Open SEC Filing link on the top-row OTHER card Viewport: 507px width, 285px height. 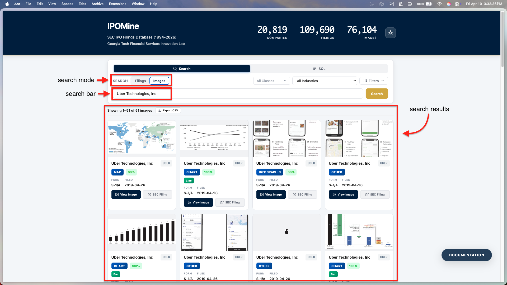click(x=375, y=194)
